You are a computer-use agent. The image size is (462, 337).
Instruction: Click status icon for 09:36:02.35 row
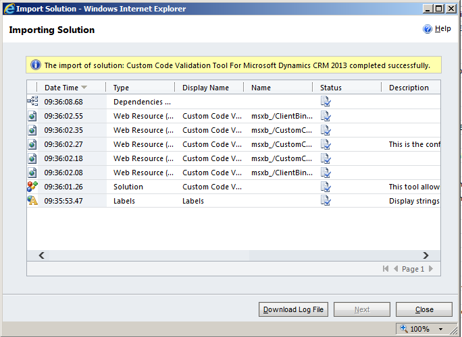tap(326, 130)
